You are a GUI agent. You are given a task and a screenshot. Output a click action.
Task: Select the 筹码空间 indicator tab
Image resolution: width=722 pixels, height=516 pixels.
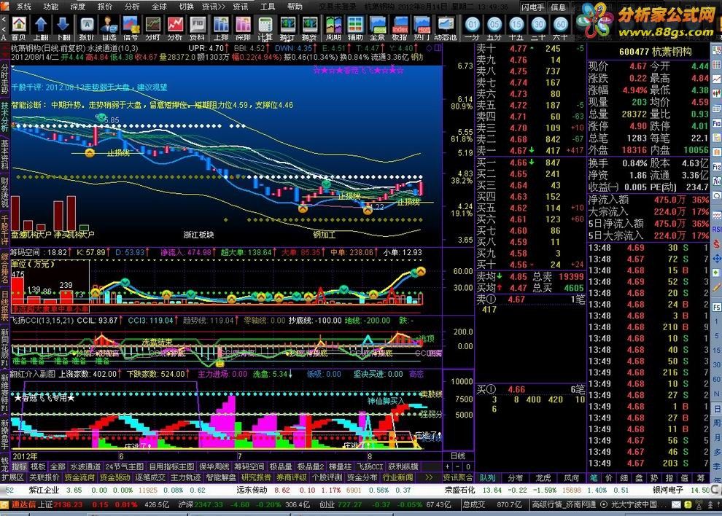pyautogui.click(x=249, y=466)
